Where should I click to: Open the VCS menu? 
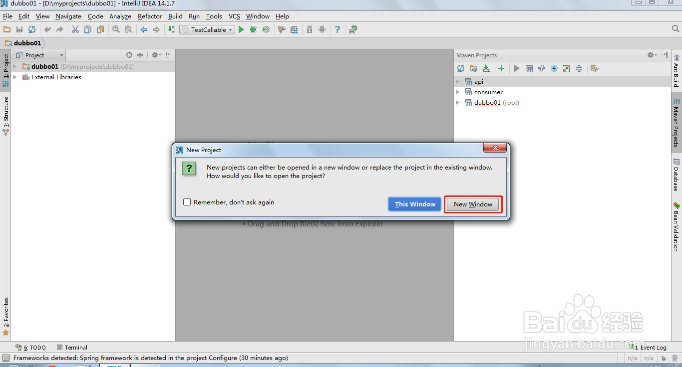[x=234, y=16]
